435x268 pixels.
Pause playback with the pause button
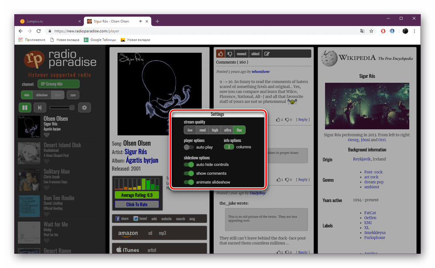point(25,107)
